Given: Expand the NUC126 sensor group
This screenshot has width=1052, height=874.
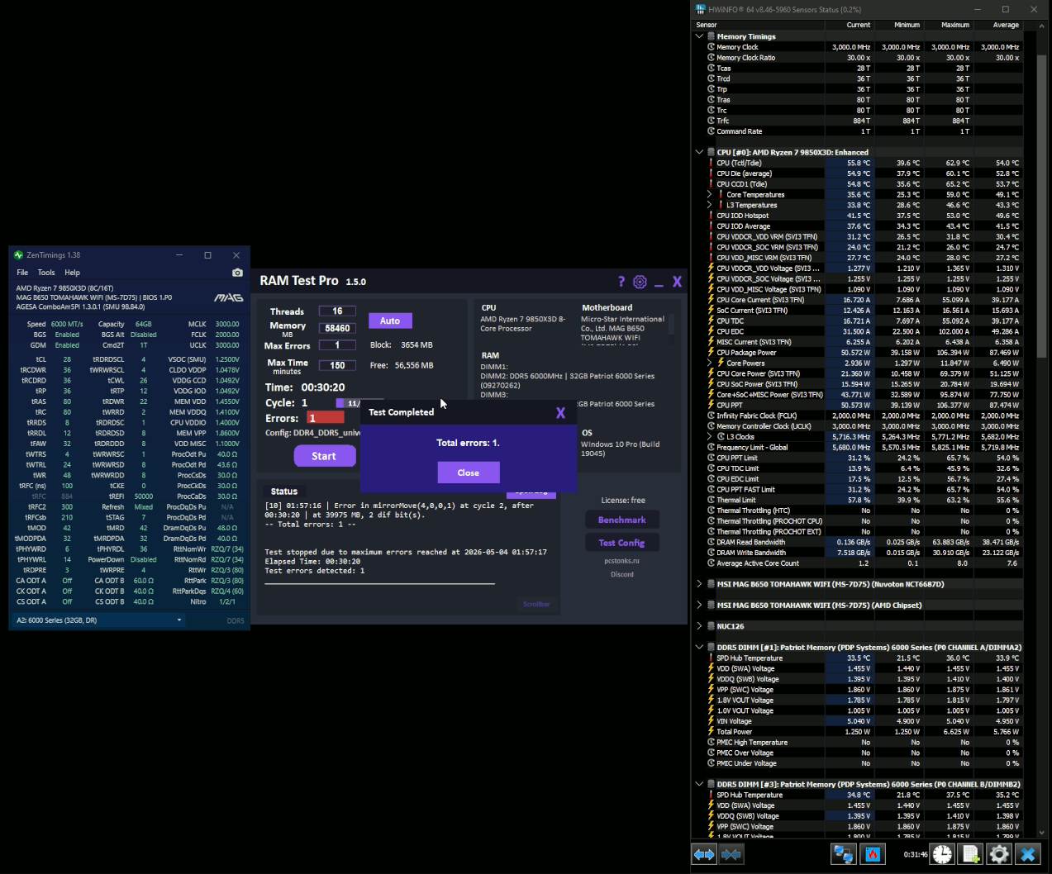Looking at the screenshot, I should (x=699, y=626).
